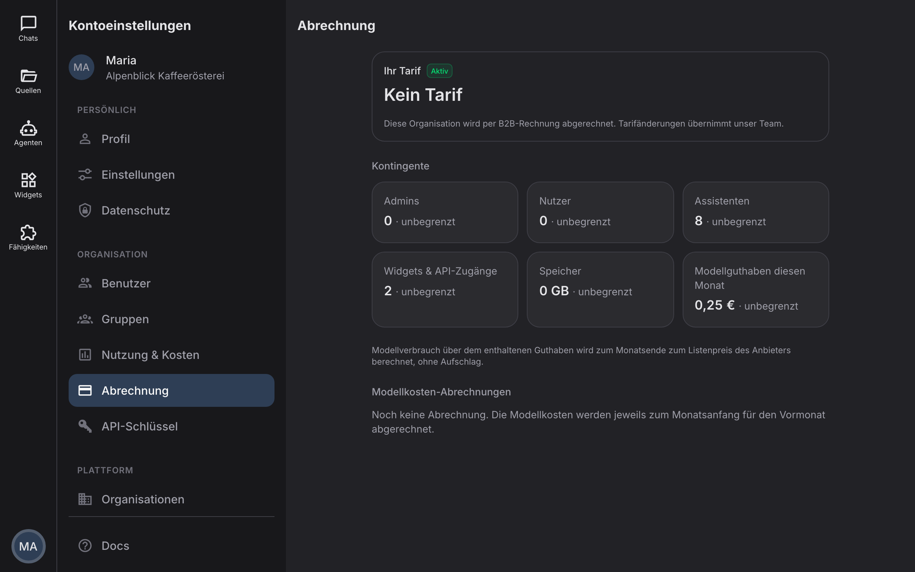Screen dimensions: 915x572
Task: Click the Kontingente section heading
Action: [400, 166]
